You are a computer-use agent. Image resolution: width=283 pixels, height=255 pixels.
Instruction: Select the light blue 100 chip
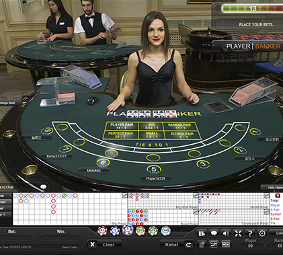[165, 231]
